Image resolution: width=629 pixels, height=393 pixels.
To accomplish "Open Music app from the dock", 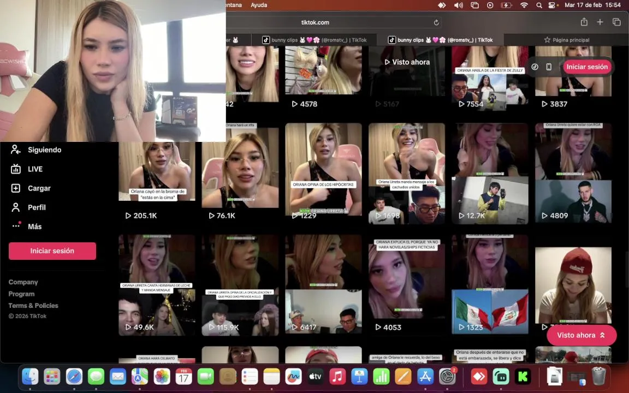I will [x=337, y=377].
